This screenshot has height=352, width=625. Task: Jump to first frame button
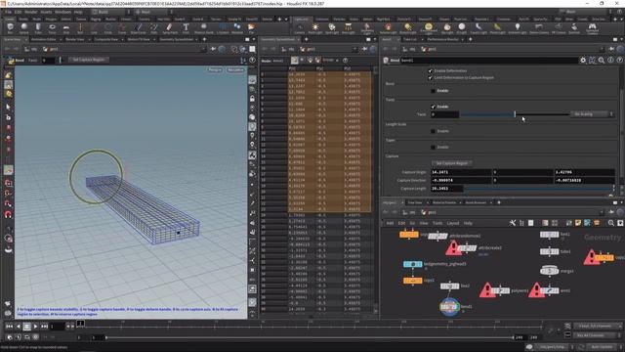(9, 327)
